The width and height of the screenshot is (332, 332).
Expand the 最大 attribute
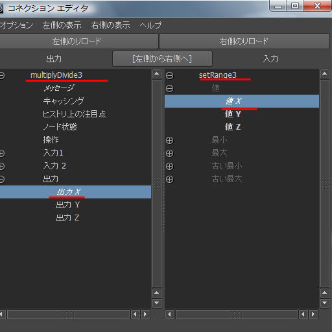coord(170,154)
